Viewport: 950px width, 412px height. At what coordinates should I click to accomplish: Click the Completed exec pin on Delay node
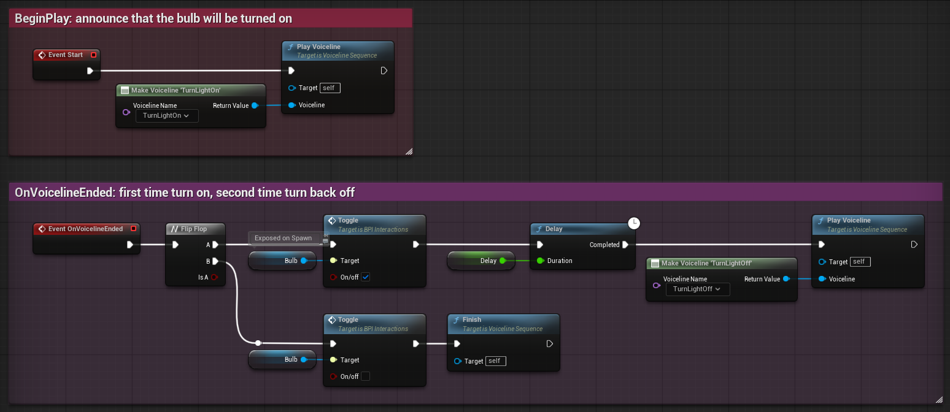(625, 244)
